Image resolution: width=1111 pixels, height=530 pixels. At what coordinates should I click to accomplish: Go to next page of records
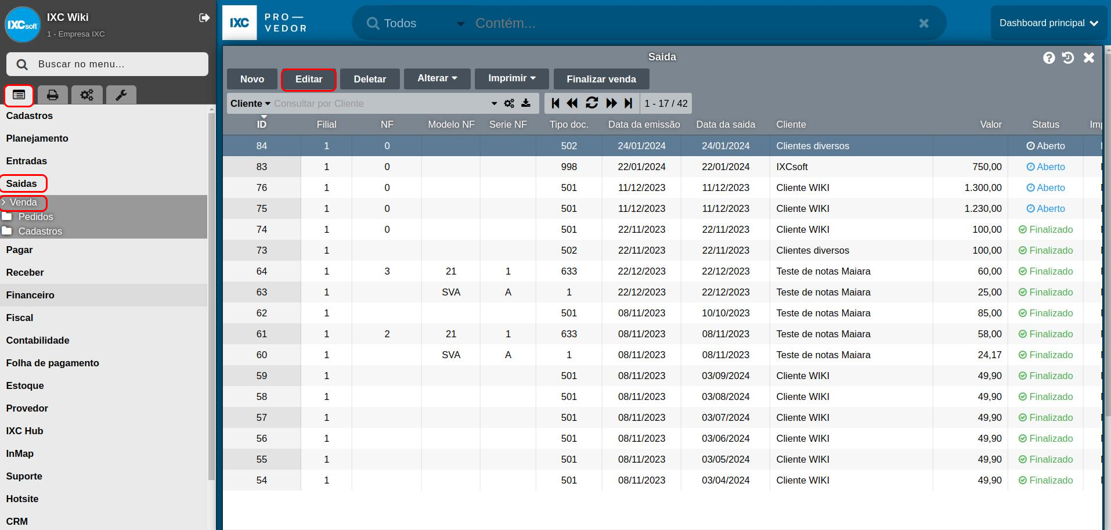(611, 103)
